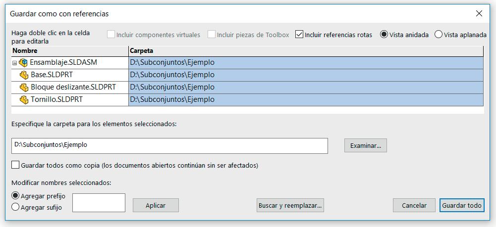Click the folder cell of Base.SLDPRT row
This screenshot has width=496, height=227.
[x=306, y=75]
